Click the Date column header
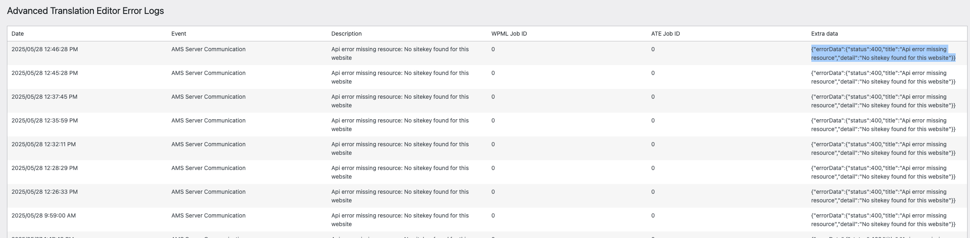The width and height of the screenshot is (970, 238). coord(18,34)
